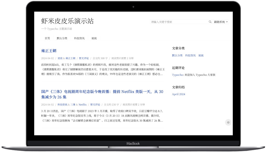Open the article 雍正王朝
This screenshot has height=166, width=267.
coord(49,51)
